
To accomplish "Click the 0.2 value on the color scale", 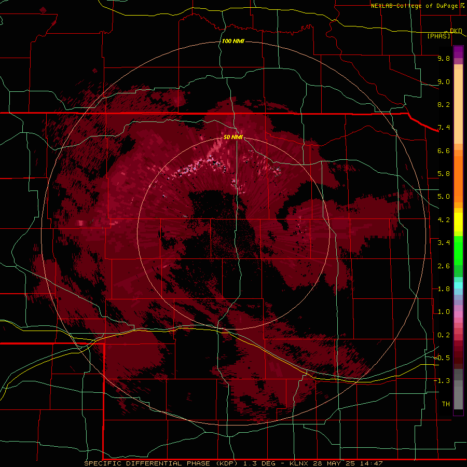I will 444,335.
